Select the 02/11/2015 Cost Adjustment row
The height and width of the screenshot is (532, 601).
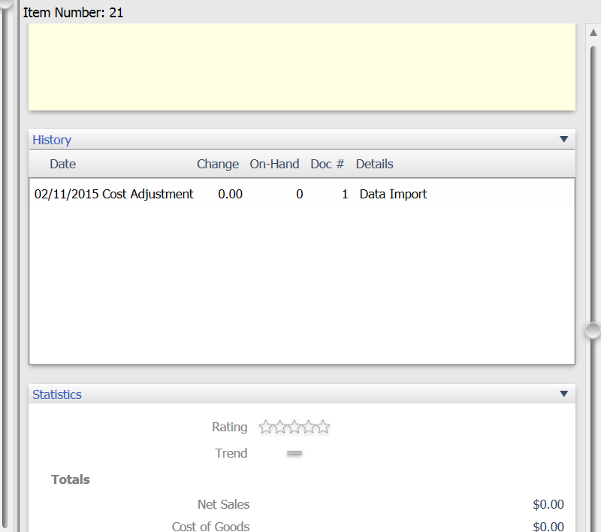[302, 194]
